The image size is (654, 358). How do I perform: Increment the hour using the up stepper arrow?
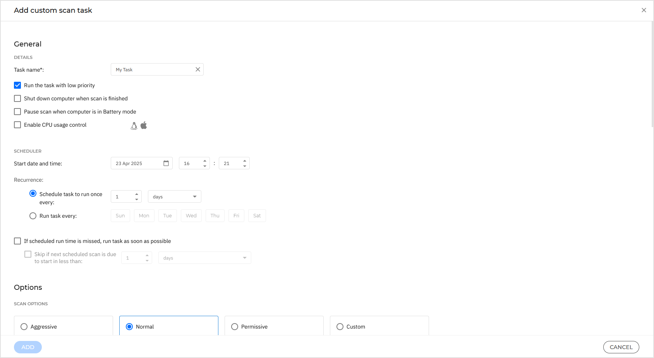205,160
